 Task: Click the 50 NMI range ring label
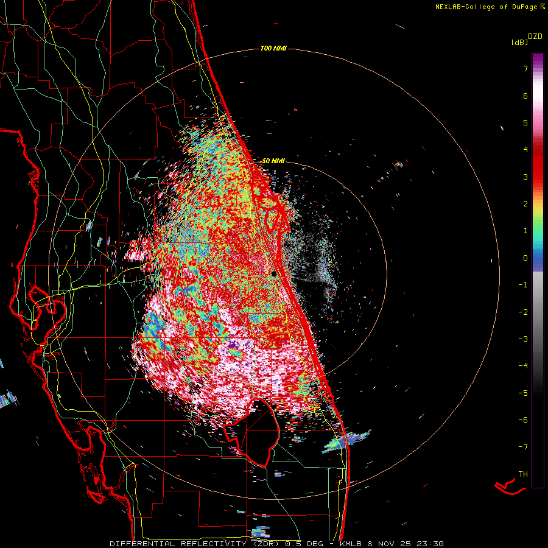273,161
